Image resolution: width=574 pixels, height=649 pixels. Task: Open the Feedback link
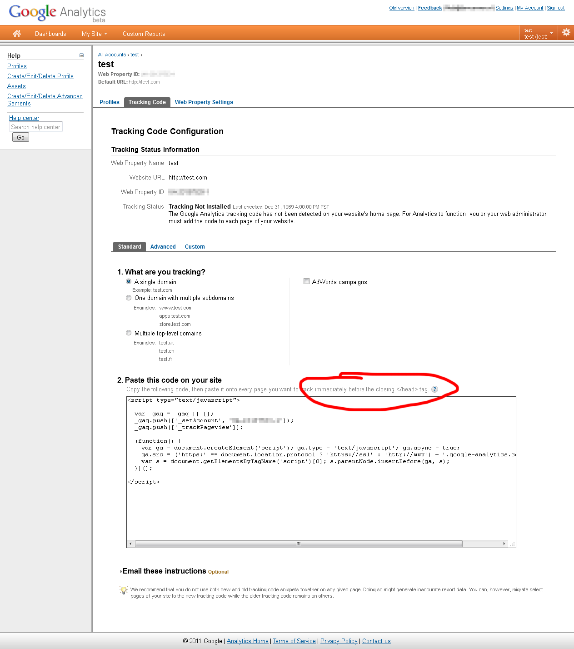click(430, 8)
